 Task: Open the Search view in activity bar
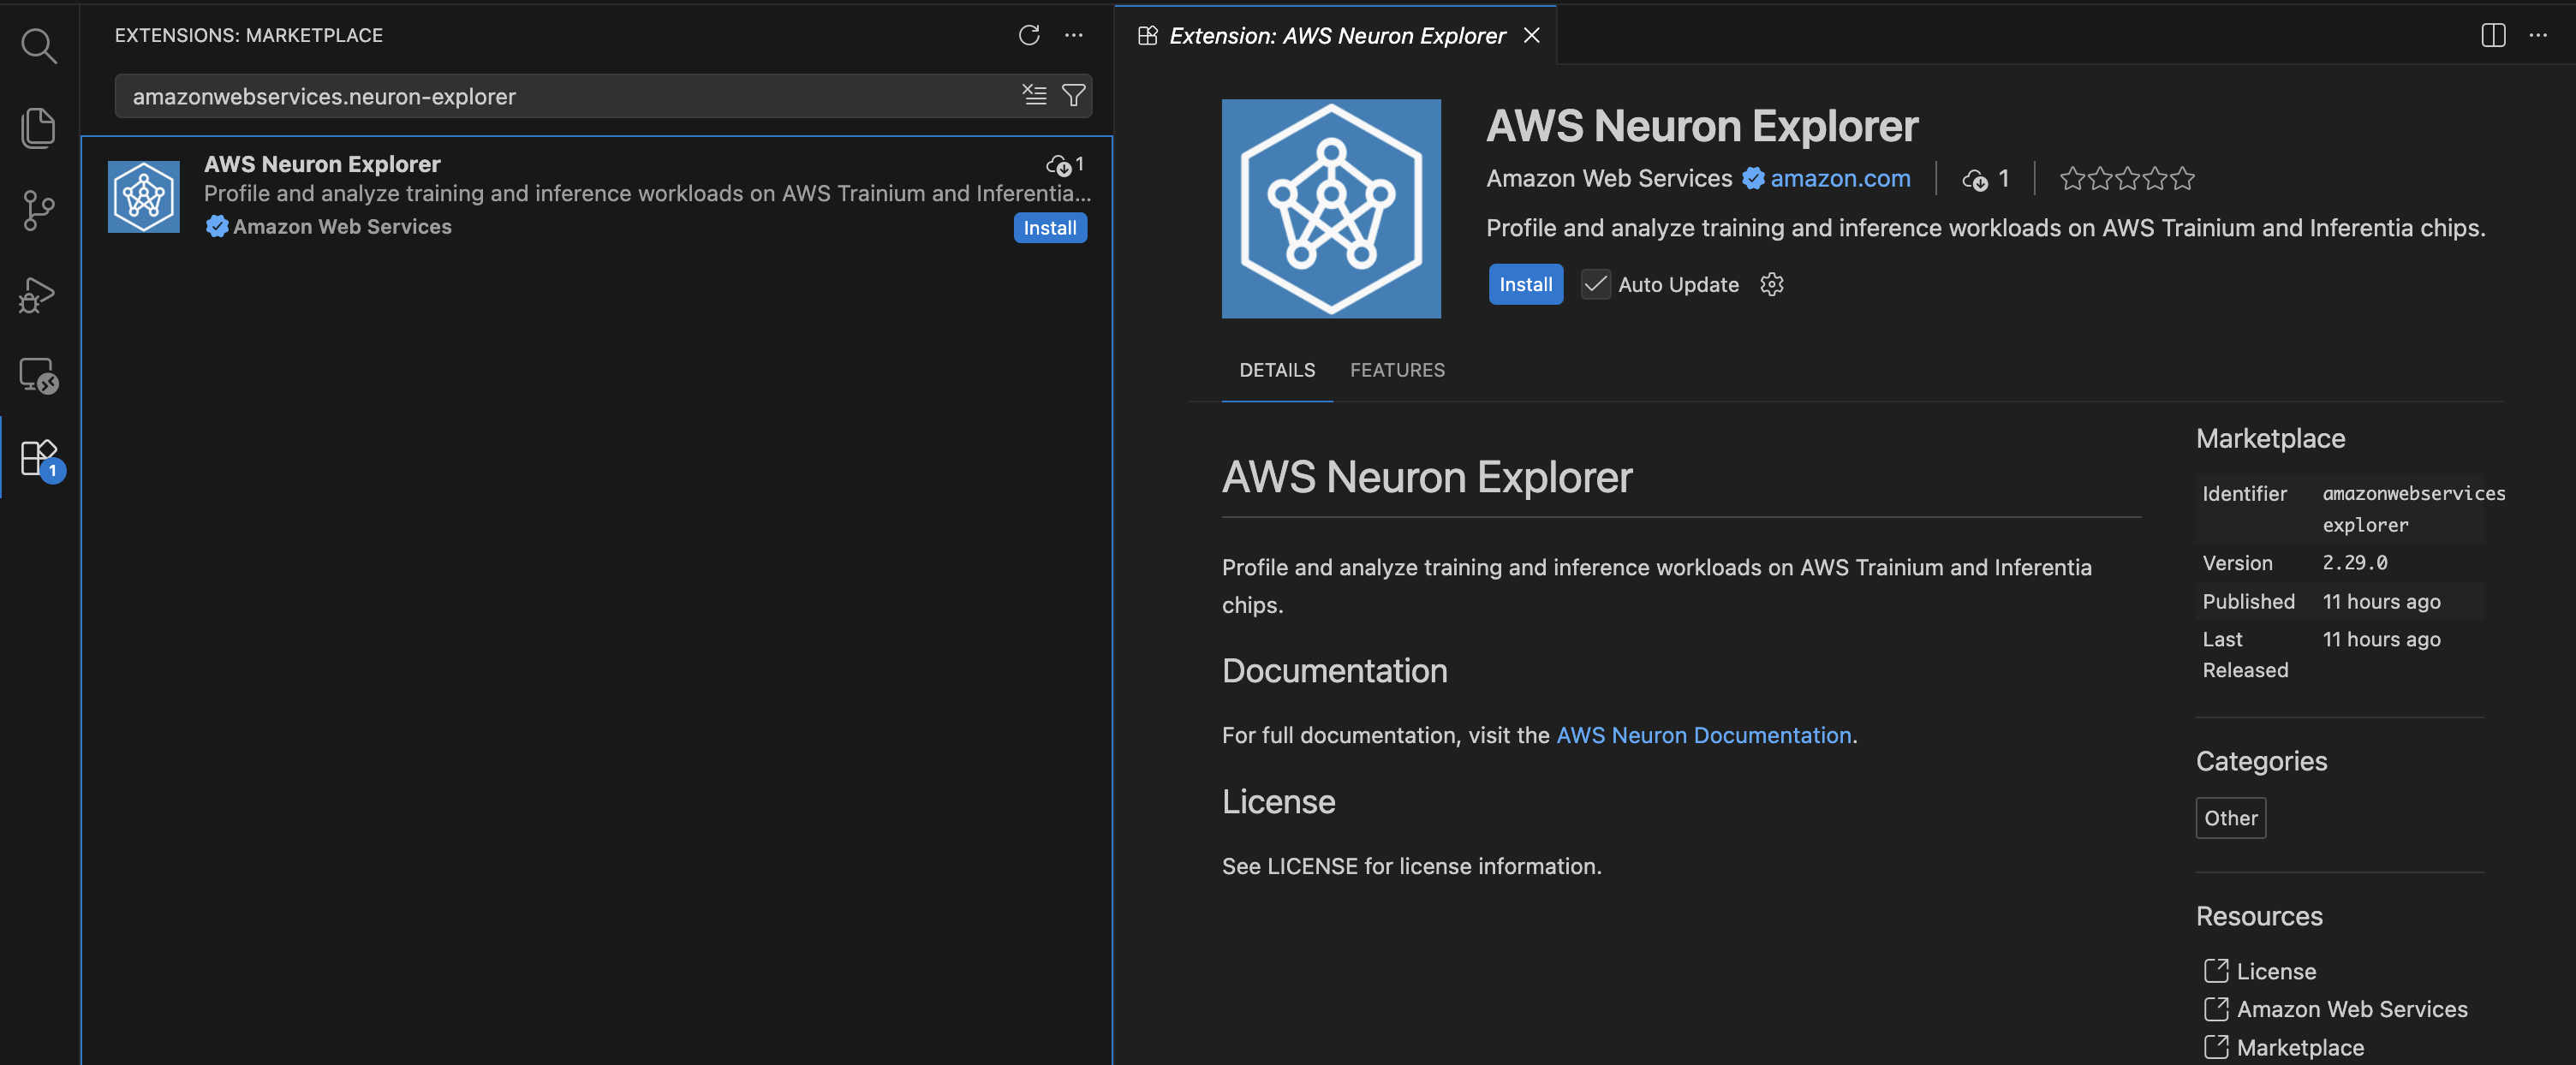pos(39,45)
